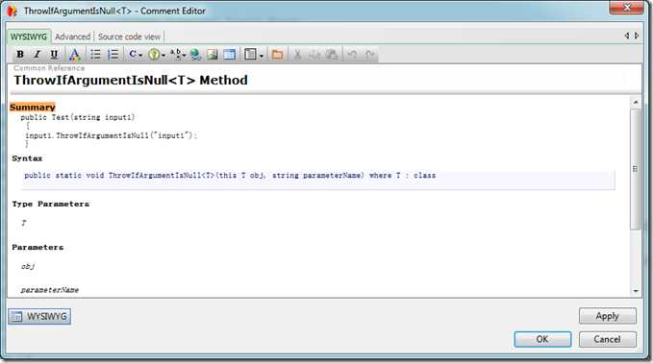Copy the selected text
This screenshot has width=653, height=363.
coord(314,54)
